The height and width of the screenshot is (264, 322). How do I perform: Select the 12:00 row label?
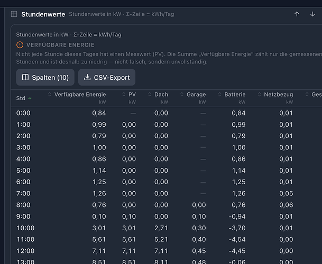pos(25,251)
